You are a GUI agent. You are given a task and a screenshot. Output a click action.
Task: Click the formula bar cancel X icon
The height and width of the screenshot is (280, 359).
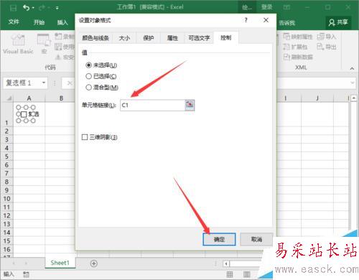point(70,83)
